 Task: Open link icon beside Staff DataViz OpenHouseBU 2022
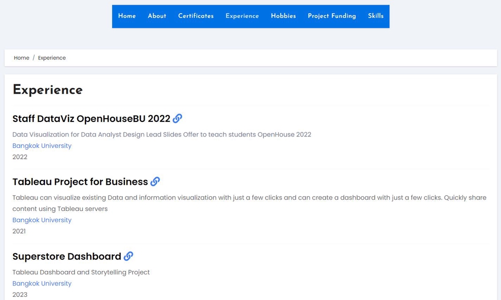[x=177, y=119]
